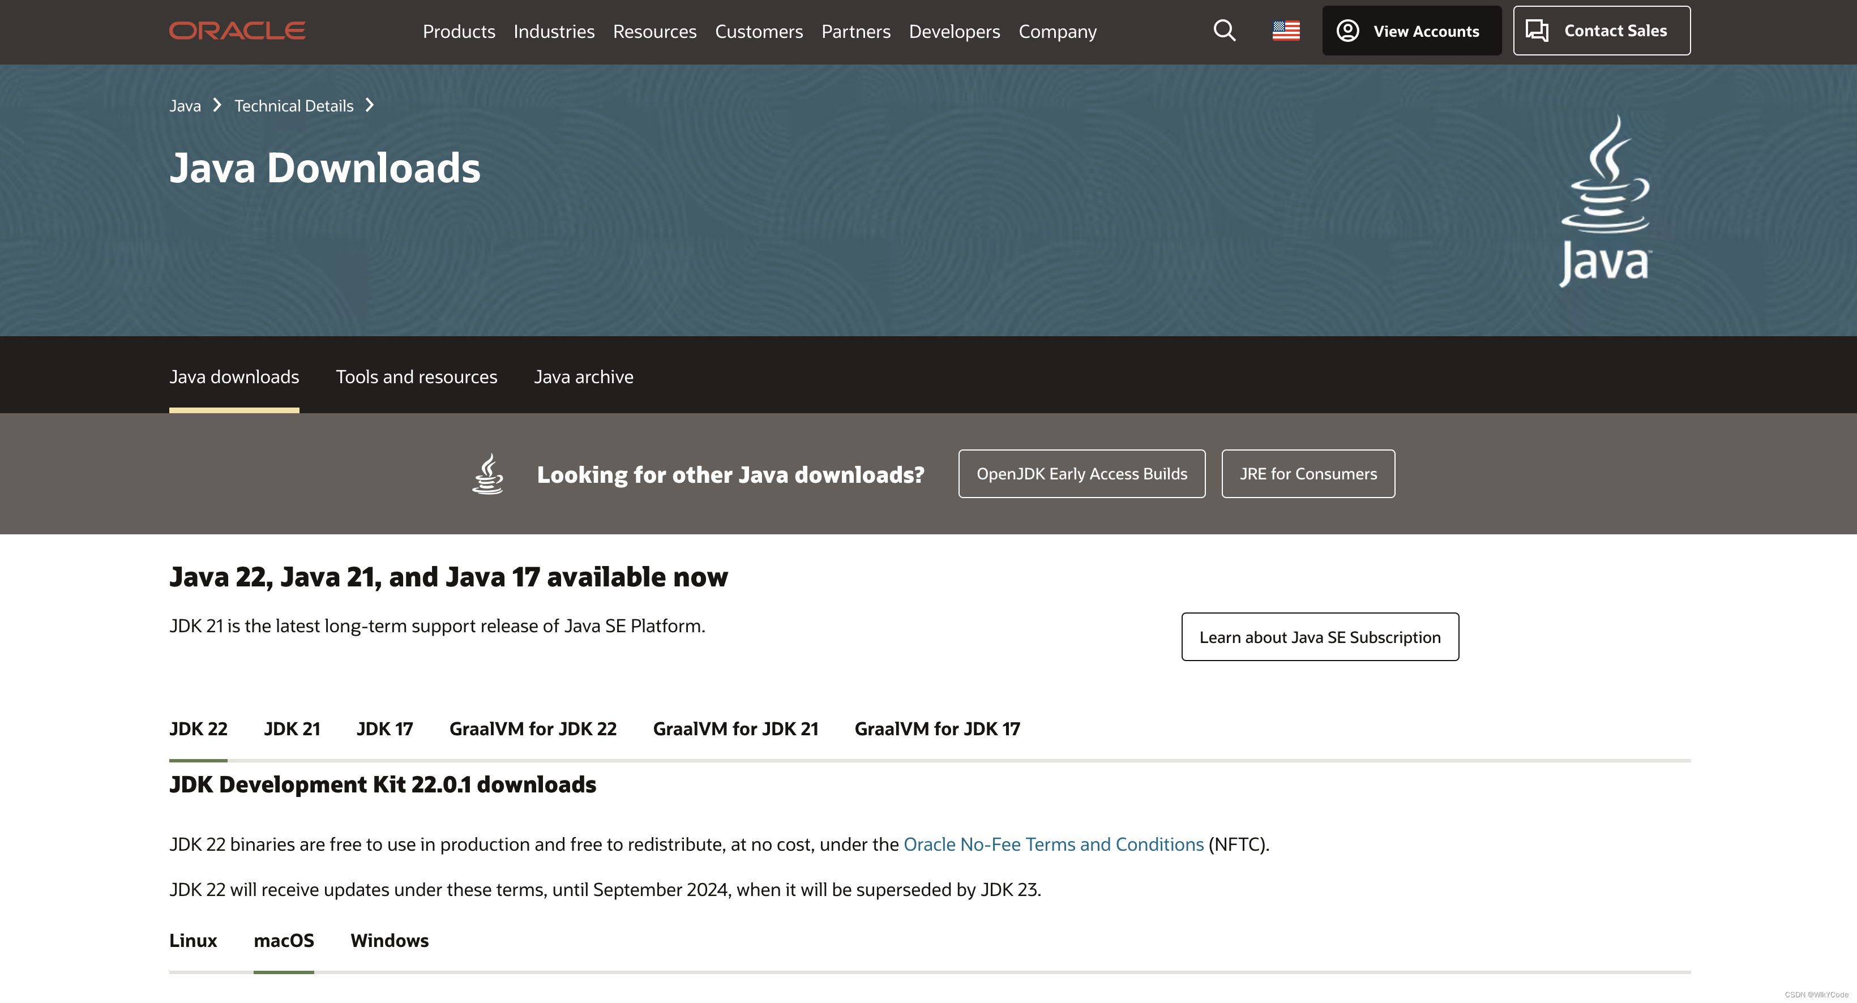This screenshot has height=1003, width=1857.
Task: Click JRE for Consumers button
Action: [1308, 473]
